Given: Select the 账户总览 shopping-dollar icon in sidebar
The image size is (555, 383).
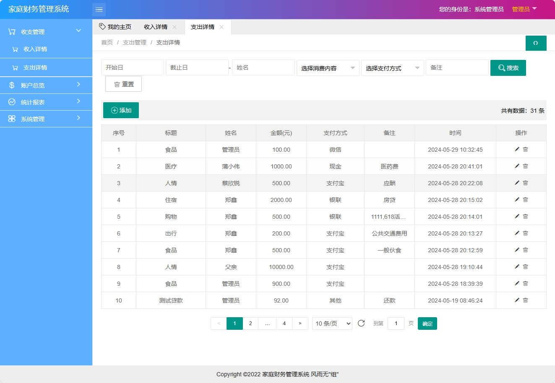Looking at the screenshot, I should pyautogui.click(x=11, y=85).
